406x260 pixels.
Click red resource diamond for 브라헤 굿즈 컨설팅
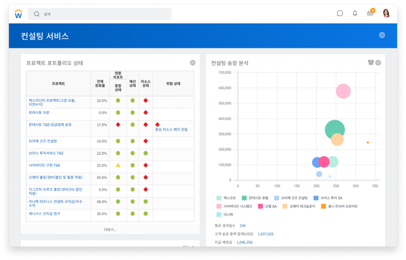[146, 141]
